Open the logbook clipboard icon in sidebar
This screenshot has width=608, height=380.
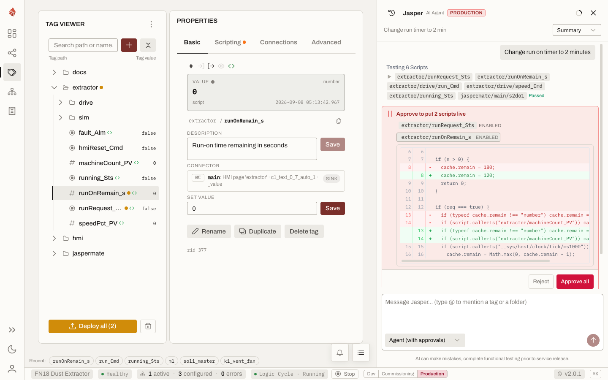point(12,111)
